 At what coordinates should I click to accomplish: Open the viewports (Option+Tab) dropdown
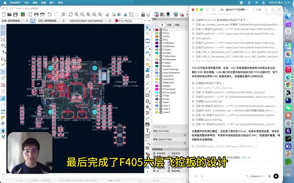[169, 143]
